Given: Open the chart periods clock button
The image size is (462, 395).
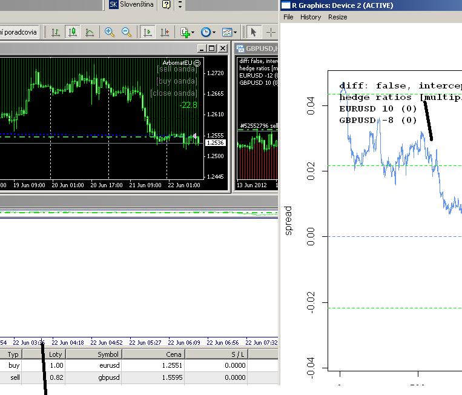Looking at the screenshot, I should pyautogui.click(x=206, y=32).
